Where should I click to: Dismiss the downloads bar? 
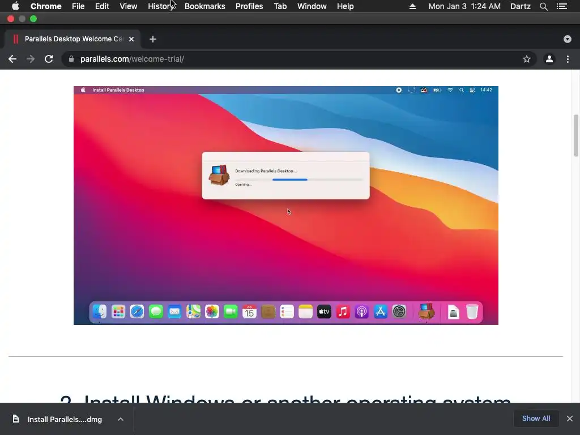570,419
